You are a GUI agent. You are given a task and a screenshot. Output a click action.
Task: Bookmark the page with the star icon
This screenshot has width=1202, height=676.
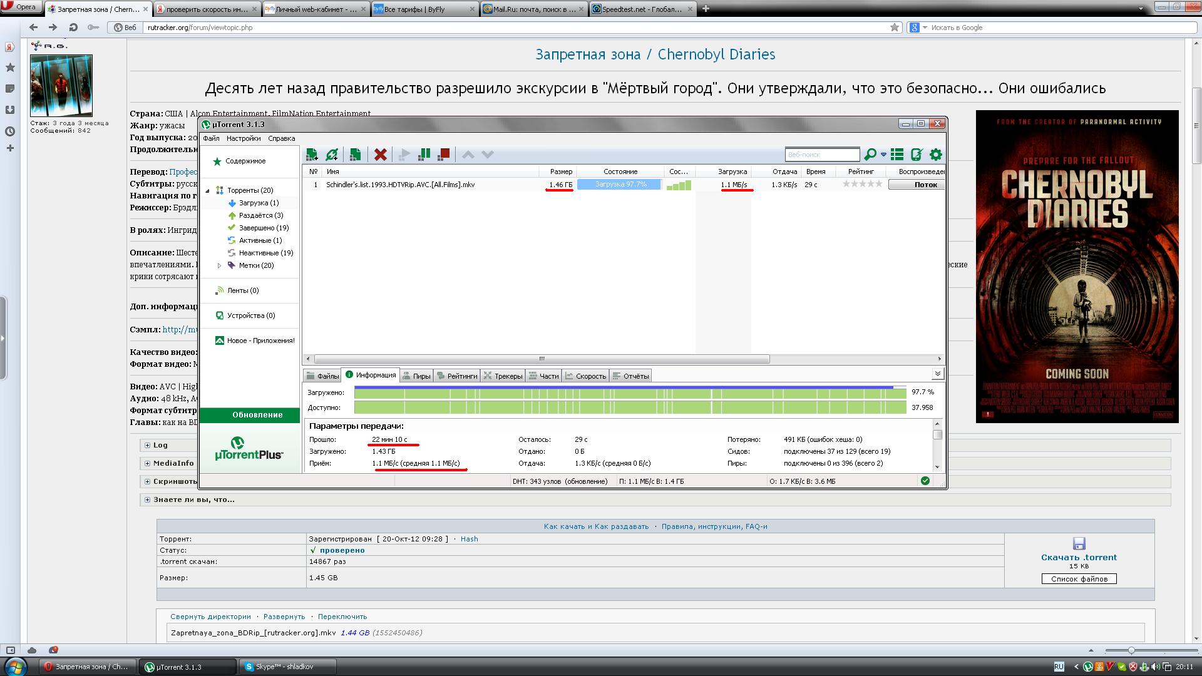(895, 27)
